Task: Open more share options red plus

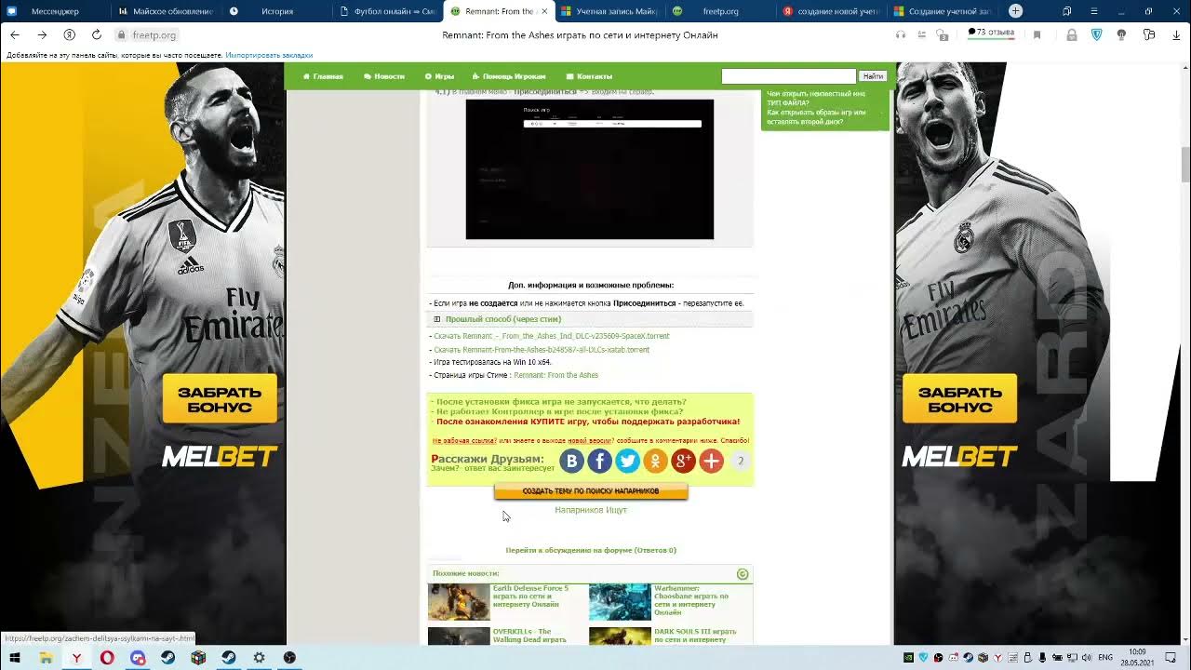Action: click(711, 461)
